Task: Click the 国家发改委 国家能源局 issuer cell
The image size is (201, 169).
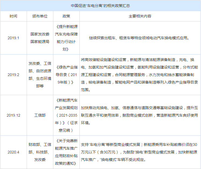Action: tap(40, 38)
